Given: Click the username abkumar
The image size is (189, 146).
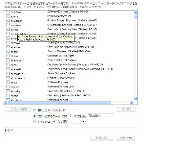Looking at the screenshot, I should click(15, 87).
